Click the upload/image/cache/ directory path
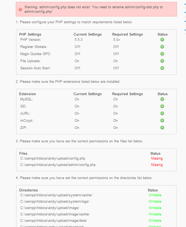The image size is (186, 227). coord(55,214)
